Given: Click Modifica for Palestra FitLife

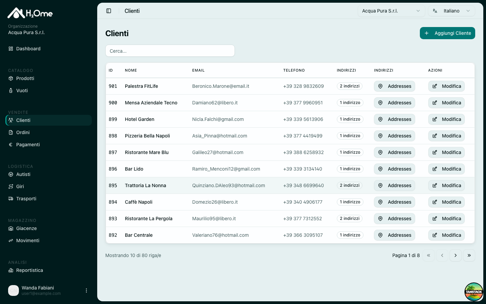Looking at the screenshot, I should point(447,86).
